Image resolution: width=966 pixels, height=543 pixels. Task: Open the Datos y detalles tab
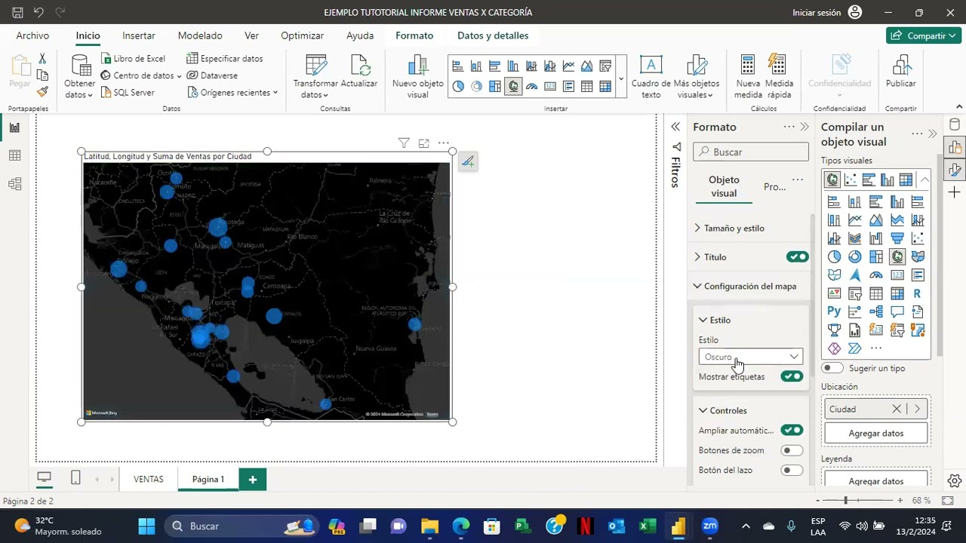tap(493, 35)
